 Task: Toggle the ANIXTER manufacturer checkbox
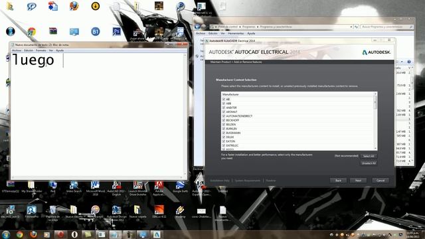(x=224, y=108)
